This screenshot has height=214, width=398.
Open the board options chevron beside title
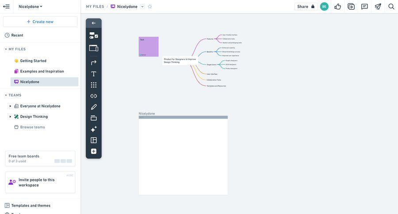142,7
